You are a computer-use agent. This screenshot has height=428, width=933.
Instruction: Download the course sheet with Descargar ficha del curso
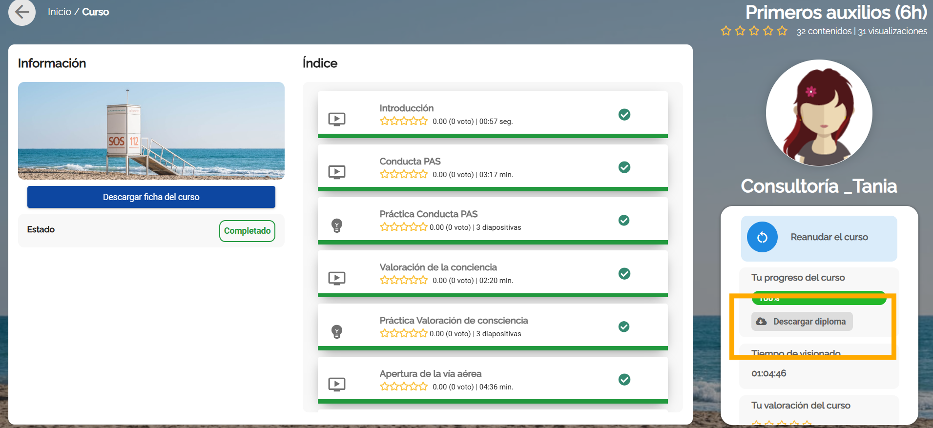151,197
